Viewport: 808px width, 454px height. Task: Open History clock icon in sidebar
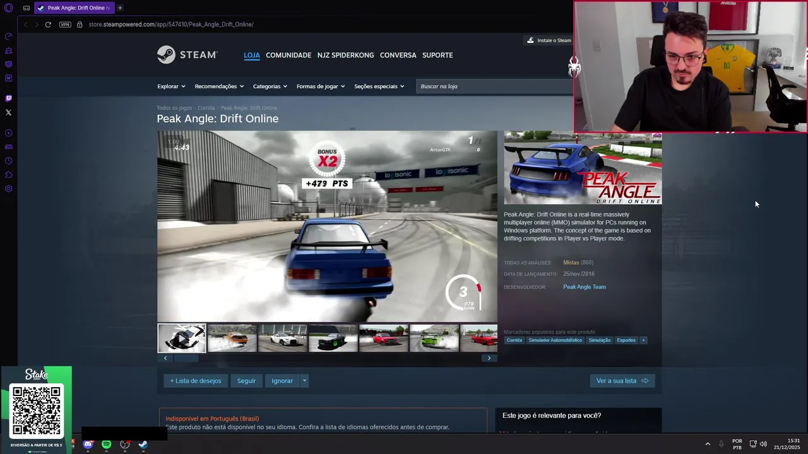point(8,161)
